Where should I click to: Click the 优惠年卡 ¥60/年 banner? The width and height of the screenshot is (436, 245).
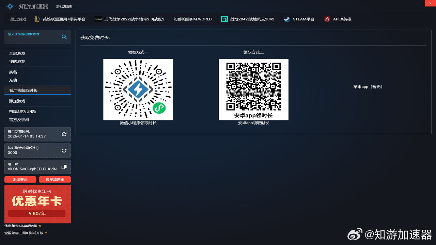tap(37, 204)
